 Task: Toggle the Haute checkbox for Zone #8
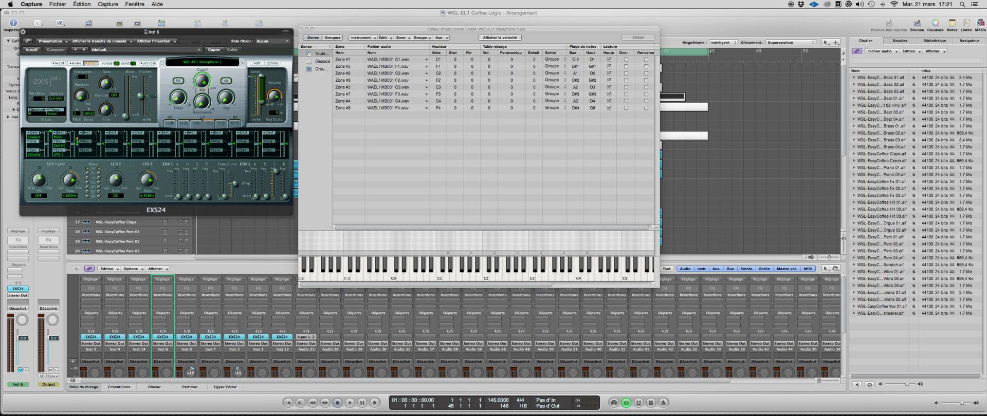pos(609,108)
